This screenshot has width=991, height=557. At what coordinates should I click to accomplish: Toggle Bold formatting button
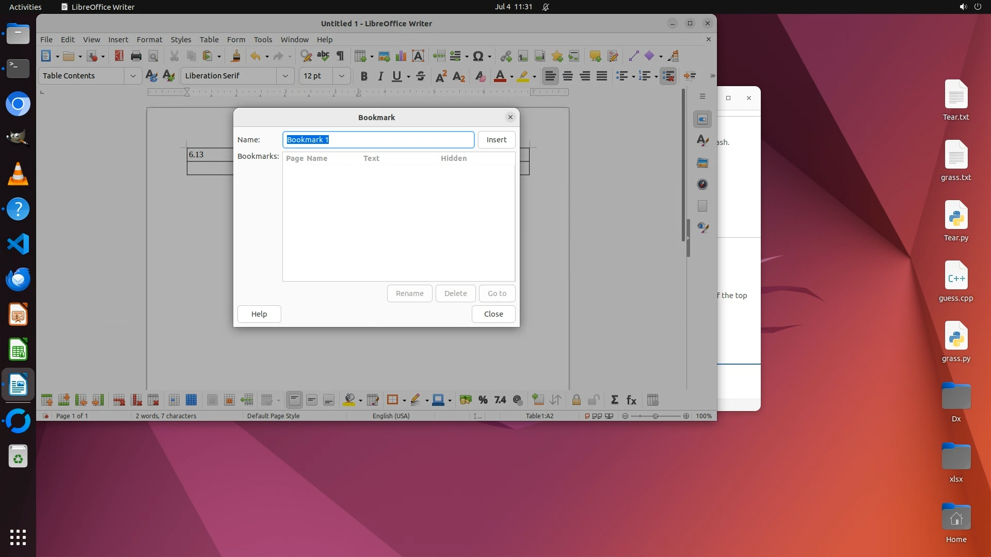pyautogui.click(x=364, y=76)
